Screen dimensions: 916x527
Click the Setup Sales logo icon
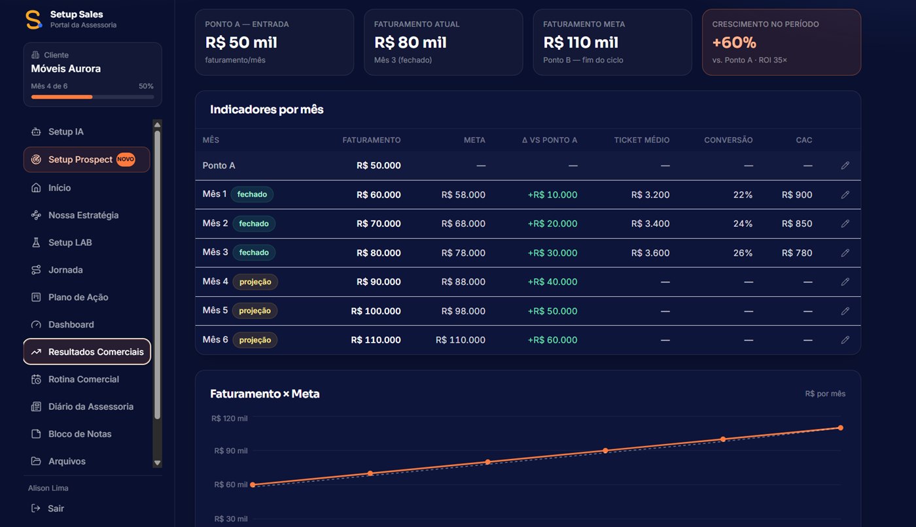pos(33,20)
